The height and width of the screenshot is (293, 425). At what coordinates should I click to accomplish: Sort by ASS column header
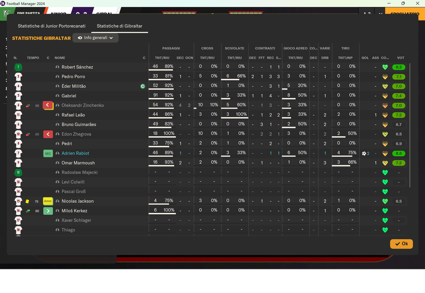(376, 58)
